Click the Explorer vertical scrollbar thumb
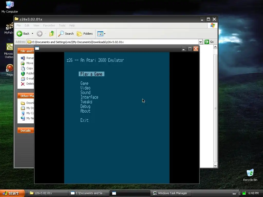The width and height of the screenshot is (263, 197). 215,108
